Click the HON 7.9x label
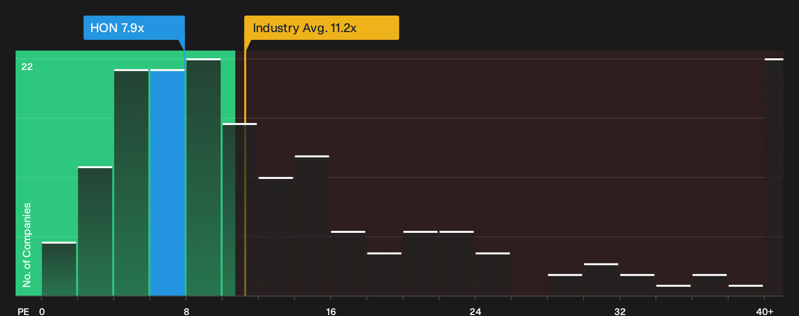 (x=134, y=28)
